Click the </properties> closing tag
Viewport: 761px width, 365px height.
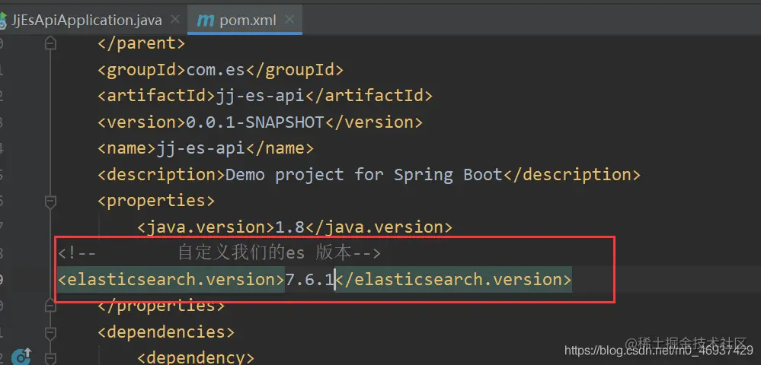[x=161, y=306]
